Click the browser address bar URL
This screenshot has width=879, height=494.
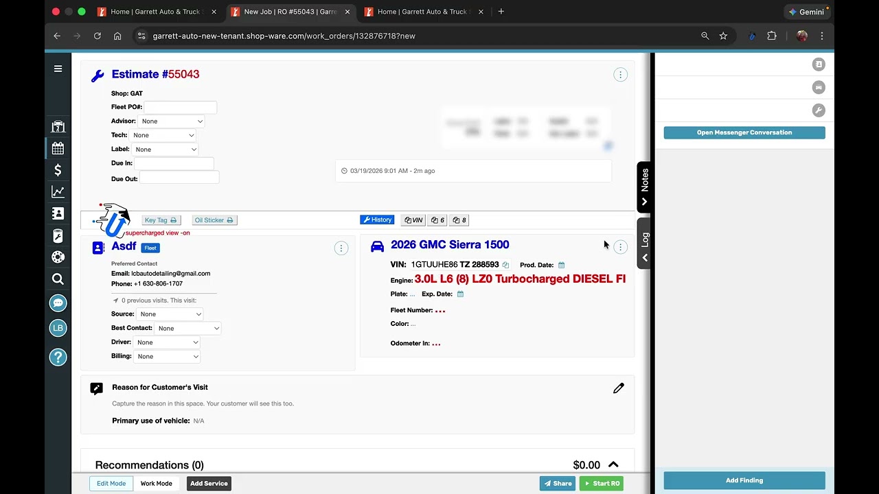point(284,36)
